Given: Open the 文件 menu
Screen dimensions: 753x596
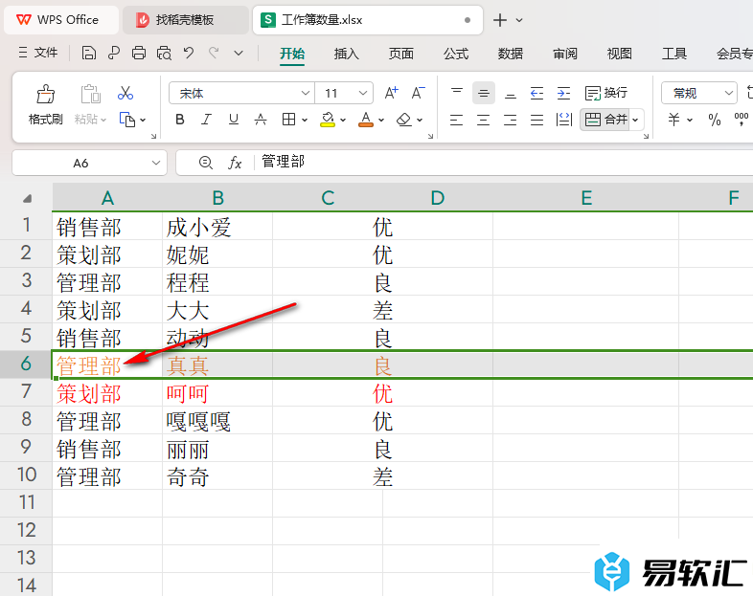Looking at the screenshot, I should pos(38,53).
